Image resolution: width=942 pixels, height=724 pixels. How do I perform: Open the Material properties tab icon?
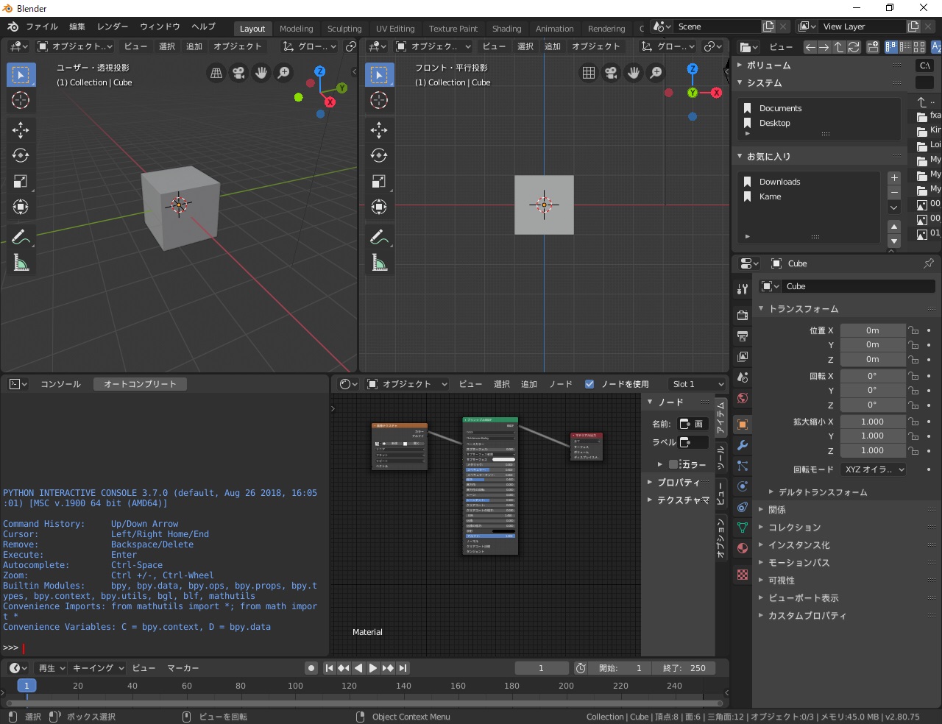pyautogui.click(x=743, y=548)
